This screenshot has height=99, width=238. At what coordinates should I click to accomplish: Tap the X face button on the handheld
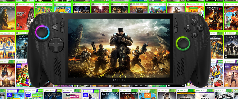tap(188, 28)
